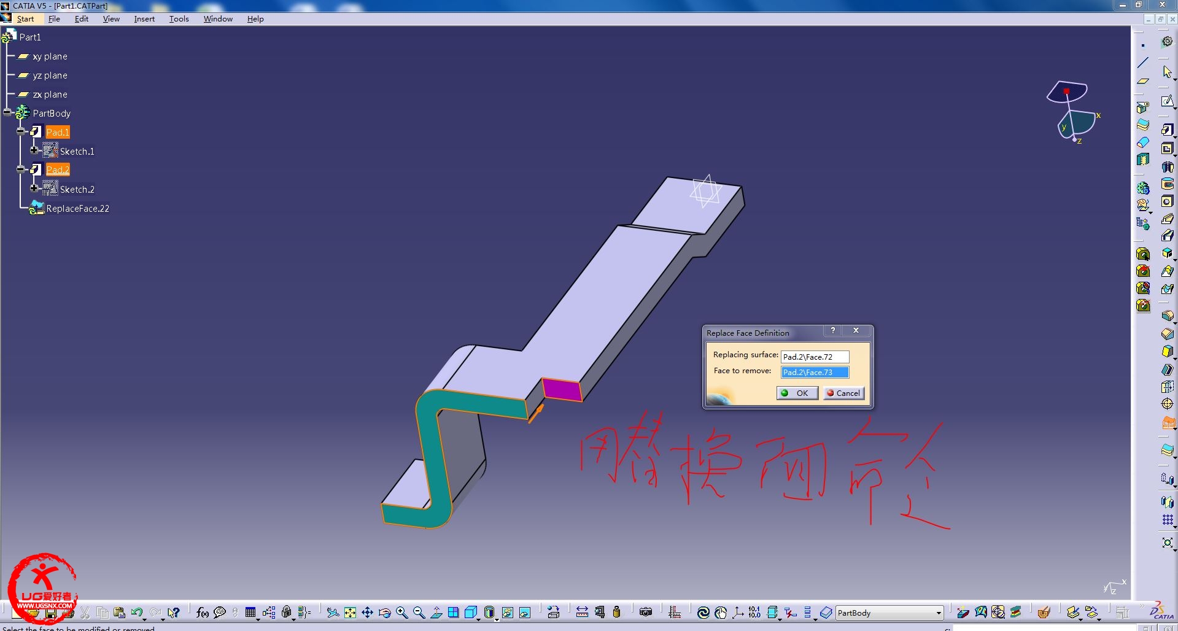
Task: Click the Point tool icon
Action: tap(1143, 45)
